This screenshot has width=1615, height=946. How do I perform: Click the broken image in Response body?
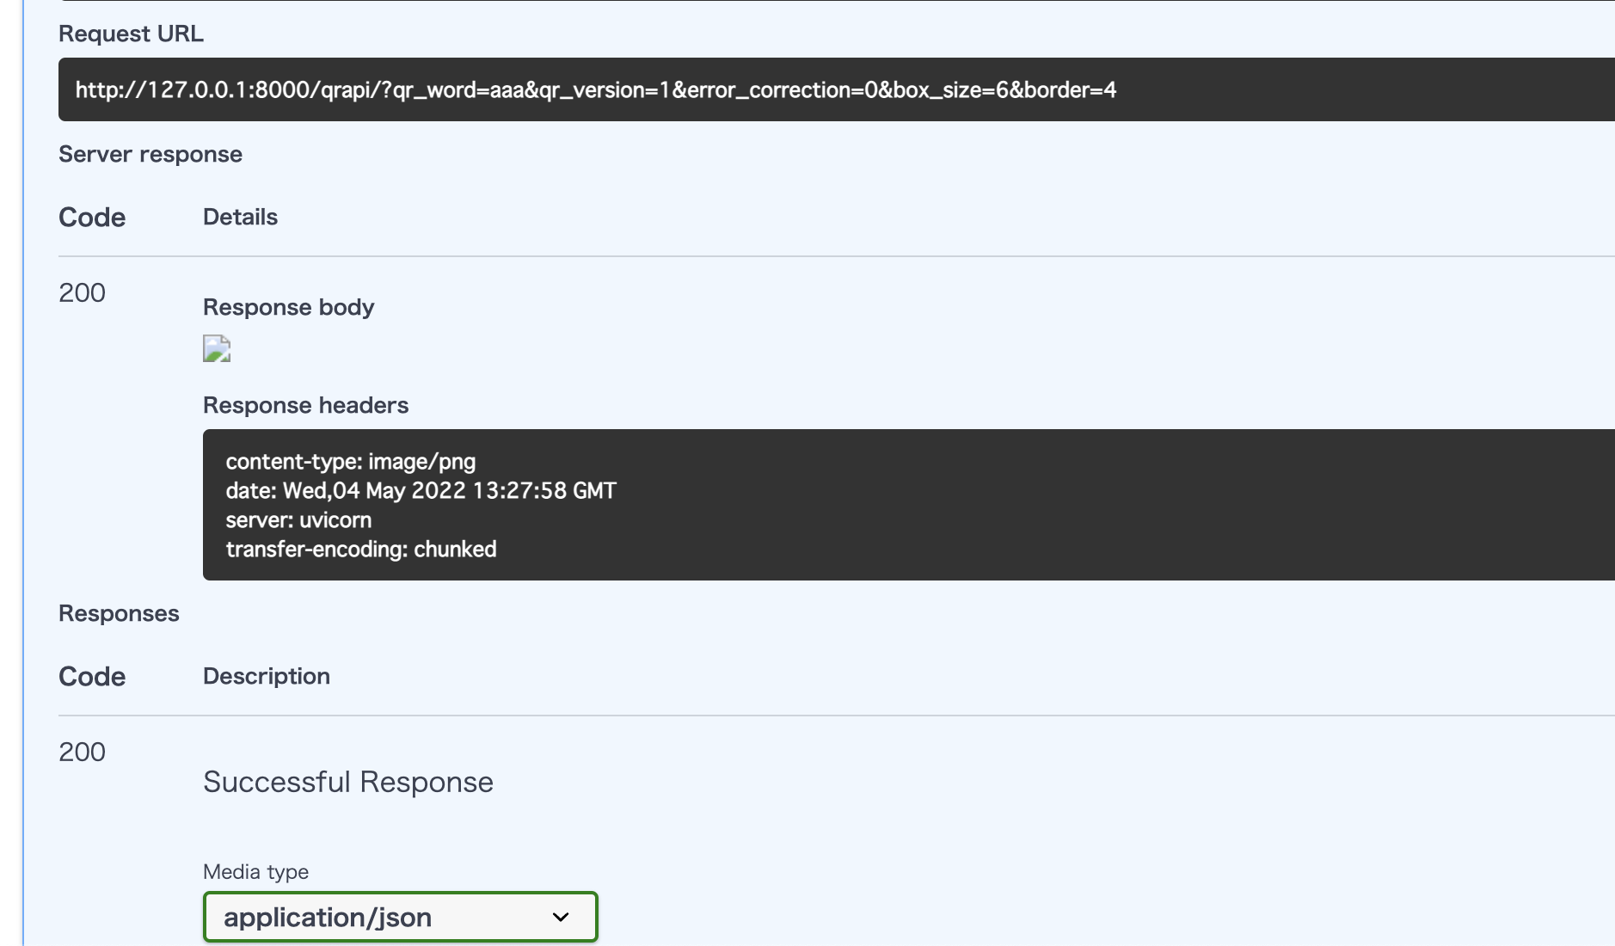point(217,348)
